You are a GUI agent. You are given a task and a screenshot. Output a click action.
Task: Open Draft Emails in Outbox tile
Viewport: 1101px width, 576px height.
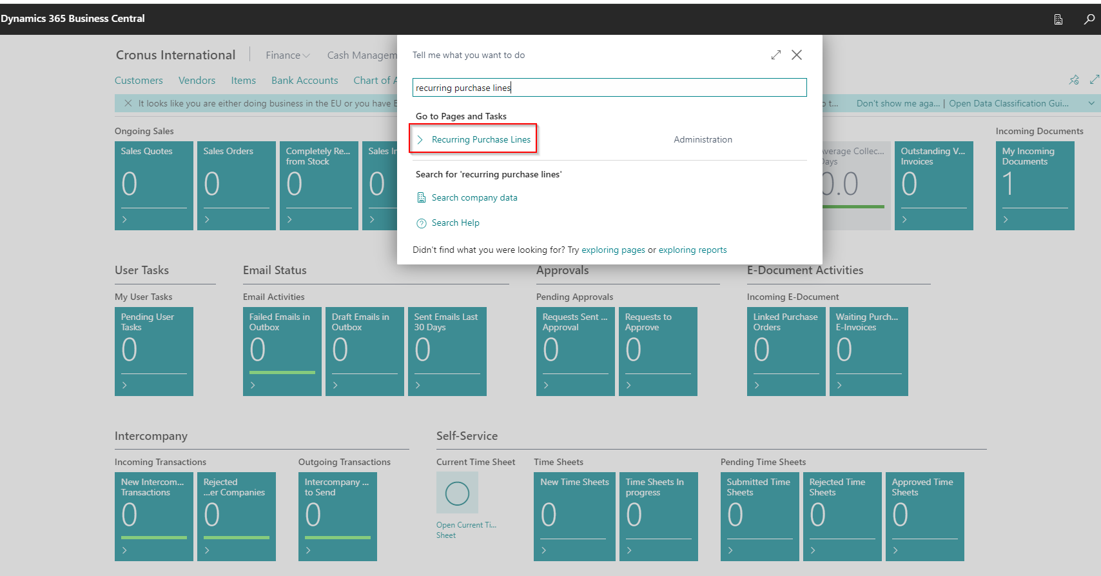click(x=365, y=352)
